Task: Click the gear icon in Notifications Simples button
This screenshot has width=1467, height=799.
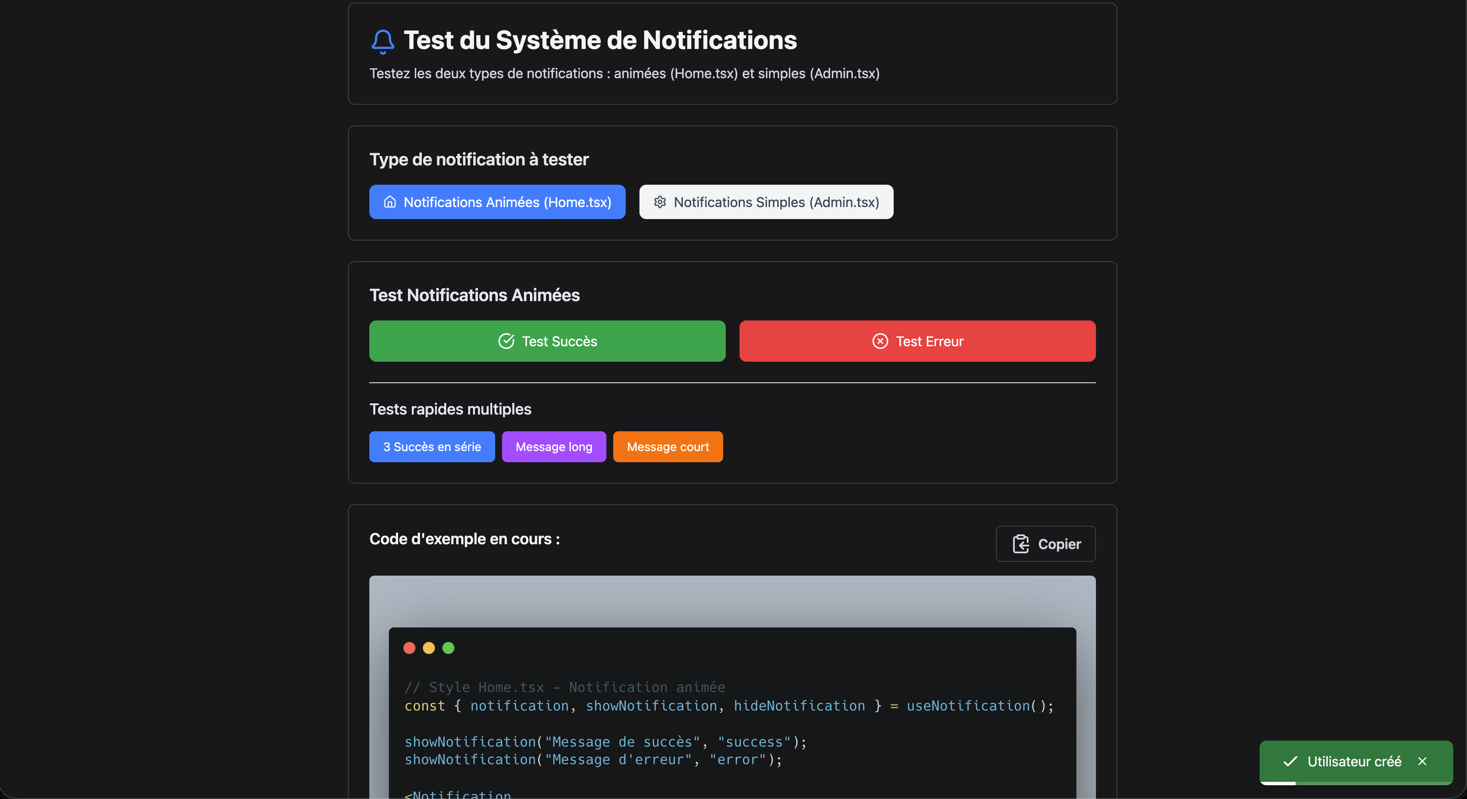Action: coord(660,202)
